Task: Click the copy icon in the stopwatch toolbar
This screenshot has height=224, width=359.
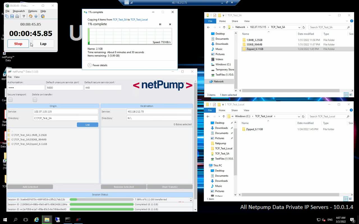Action: pyautogui.click(x=7, y=16)
